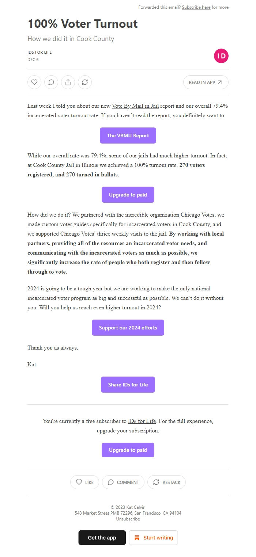Click the Share IDs for Life button

[128, 384]
